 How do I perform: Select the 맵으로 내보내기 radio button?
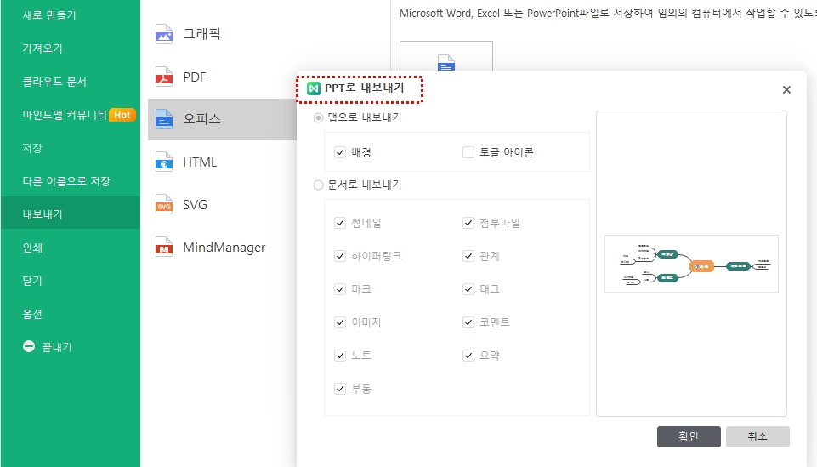[x=318, y=117]
